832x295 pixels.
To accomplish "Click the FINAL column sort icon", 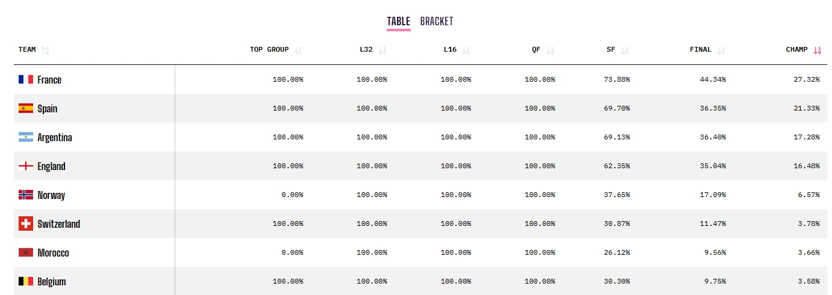I will click(721, 50).
